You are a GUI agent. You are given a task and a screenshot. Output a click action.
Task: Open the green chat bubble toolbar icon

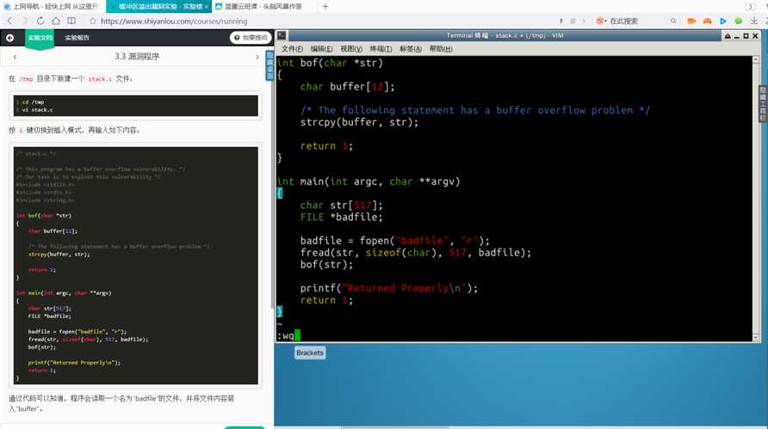pos(738,21)
